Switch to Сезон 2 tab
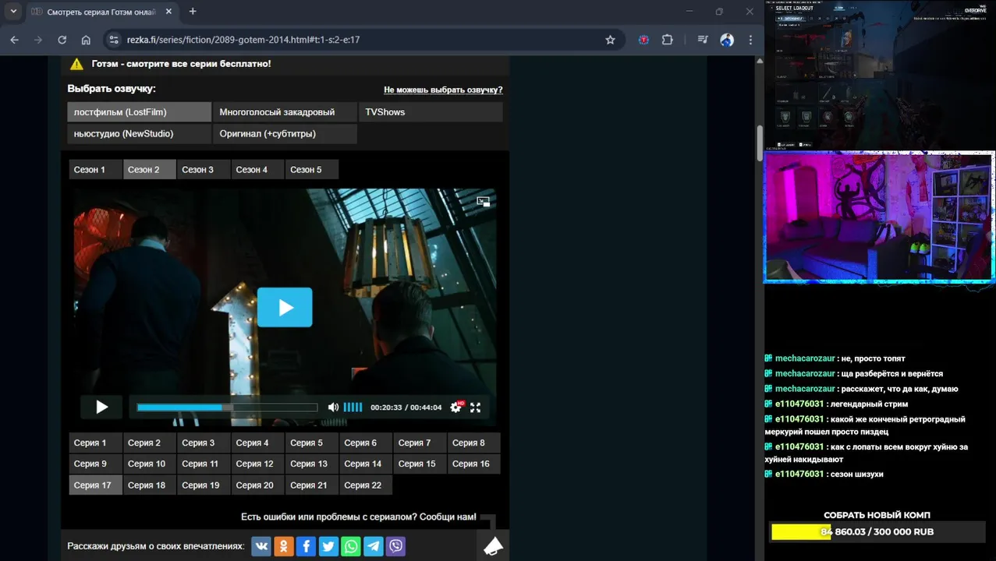 point(150,169)
